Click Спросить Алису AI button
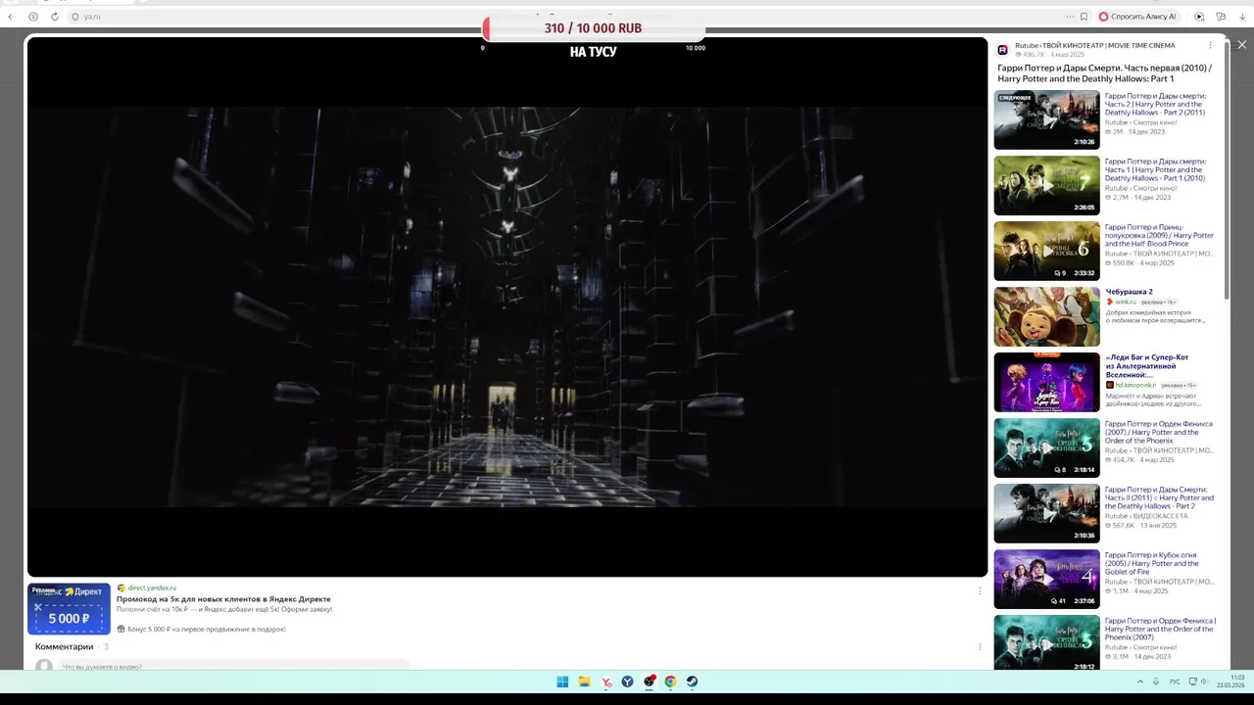Screen dimensions: 1254x705 point(1137,17)
